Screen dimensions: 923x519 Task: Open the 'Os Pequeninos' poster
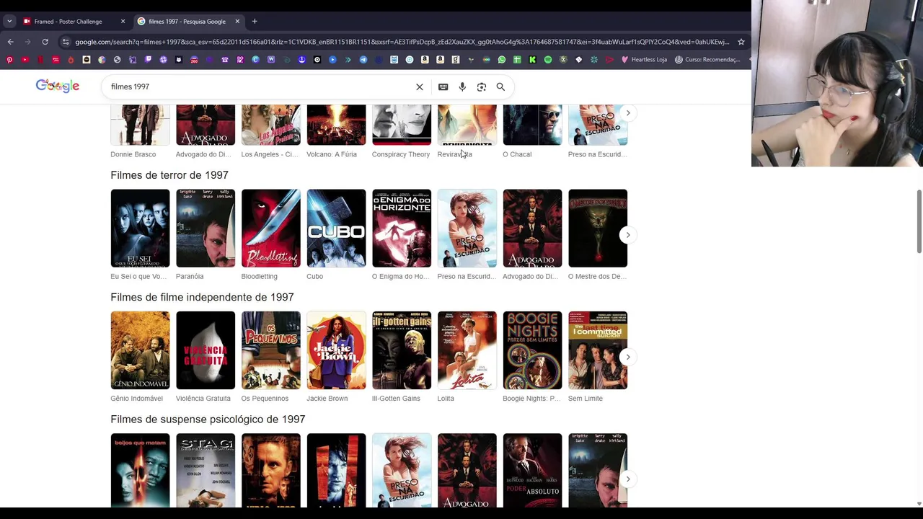coord(270,350)
